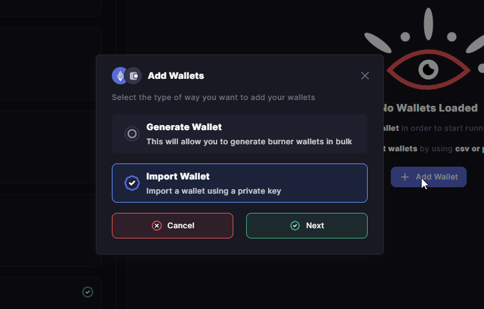Image resolution: width=484 pixels, height=309 pixels.
Task: Click the 'generate burner wallets in bulk' description
Action: (x=249, y=142)
